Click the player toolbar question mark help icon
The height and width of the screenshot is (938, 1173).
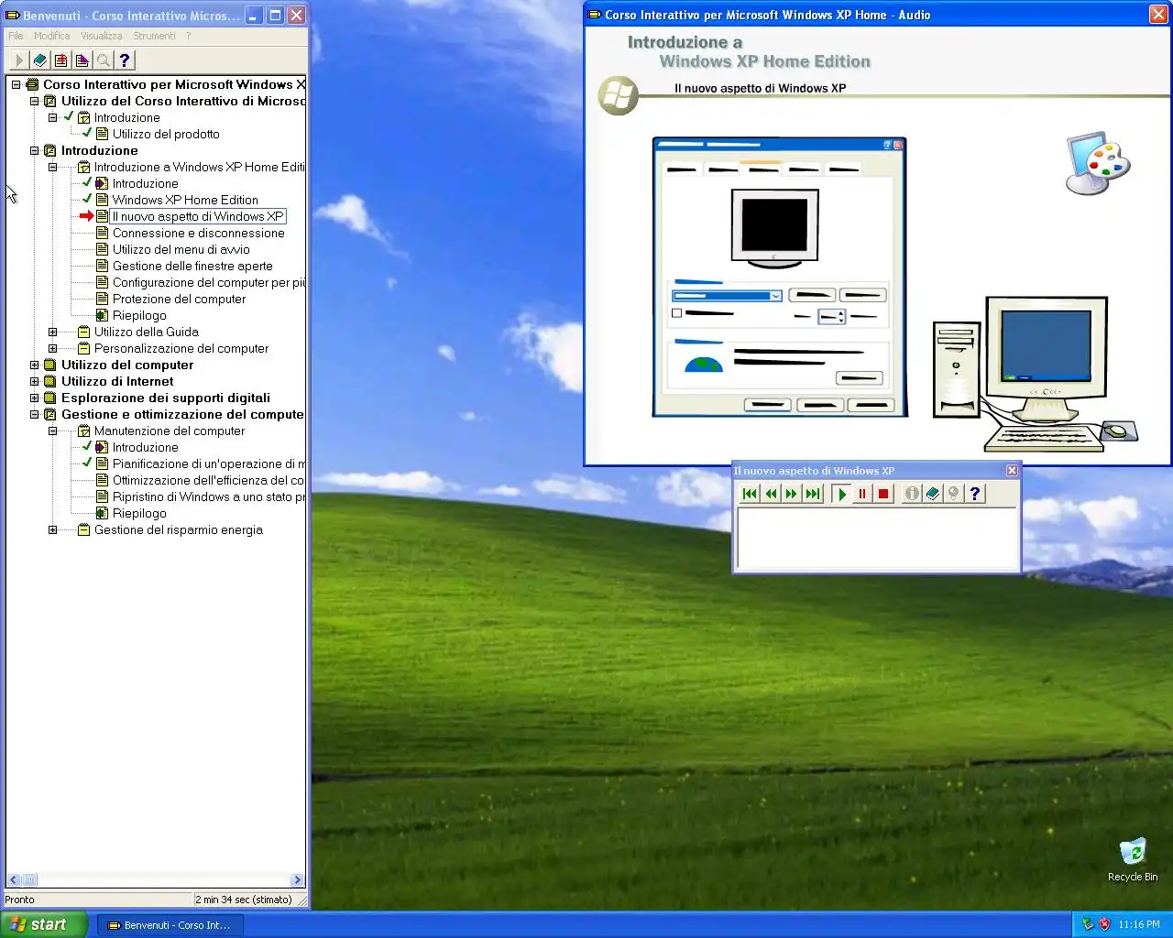click(975, 494)
